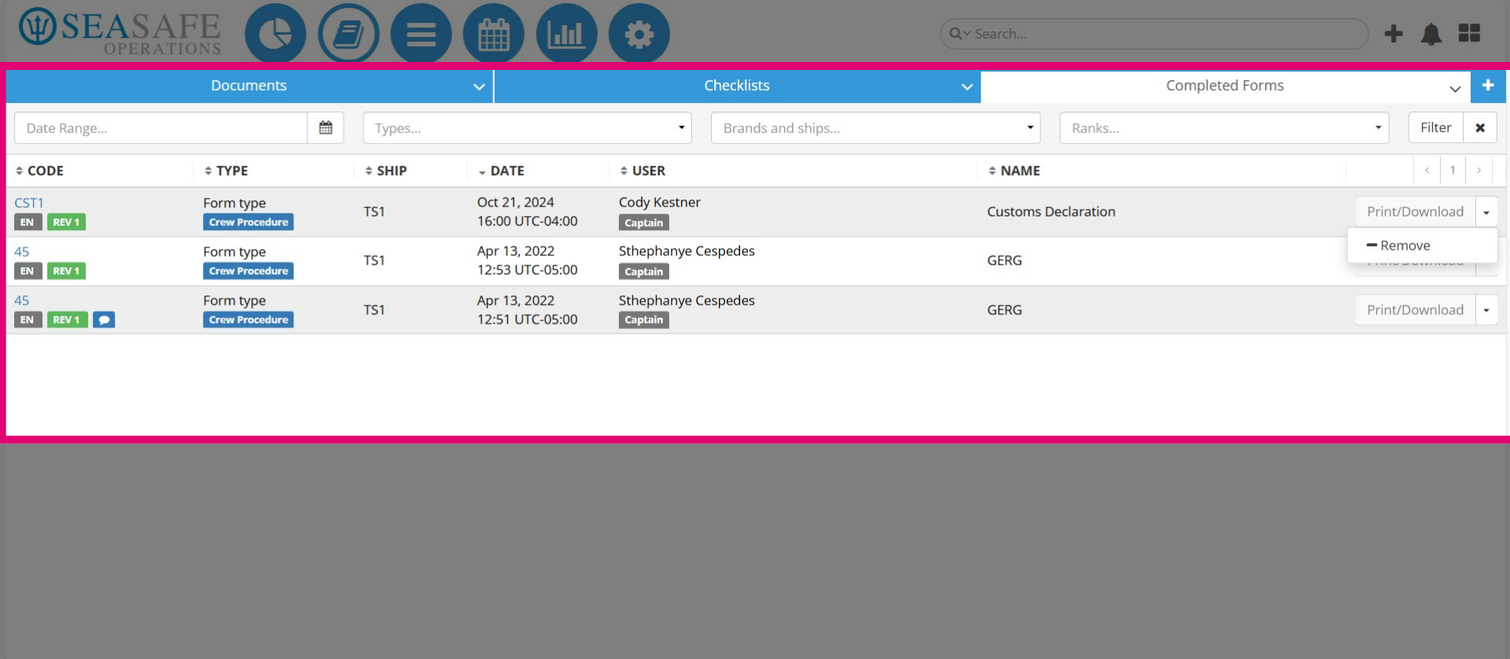Open the notifications bell
Viewport: 1510px width, 659px height.
[x=1431, y=34]
